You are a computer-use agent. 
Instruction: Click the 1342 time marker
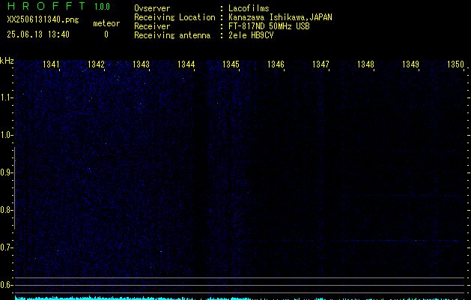(x=96, y=64)
